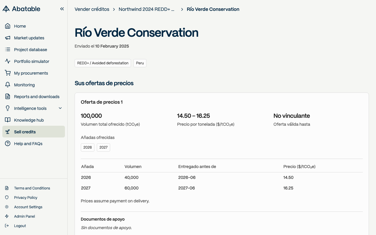Open Portfolio simulator pulse icon

[x=8, y=61]
